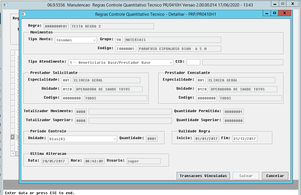301x195 pixels.
Task: Click the status bar message text
Action: (40, 193)
